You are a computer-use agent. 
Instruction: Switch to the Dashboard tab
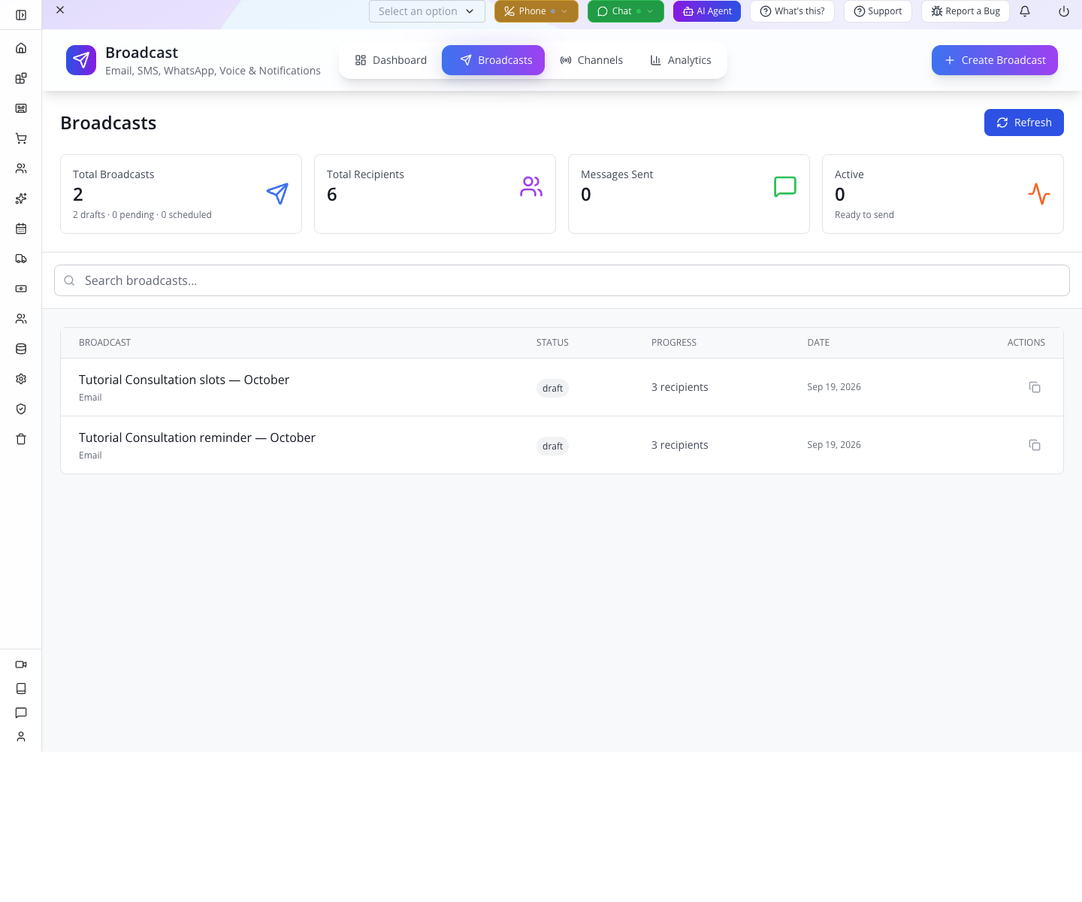pos(391,60)
